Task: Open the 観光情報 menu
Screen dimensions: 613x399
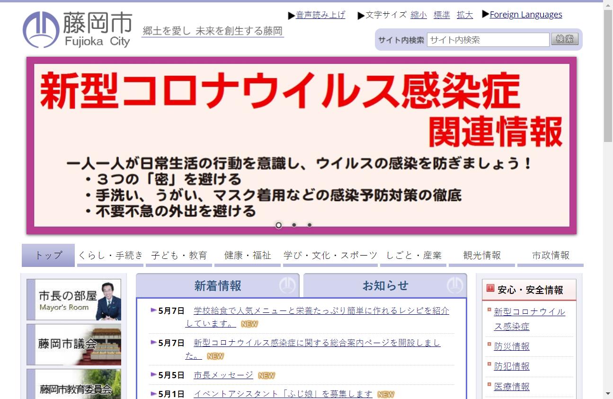Action: pyautogui.click(x=481, y=256)
